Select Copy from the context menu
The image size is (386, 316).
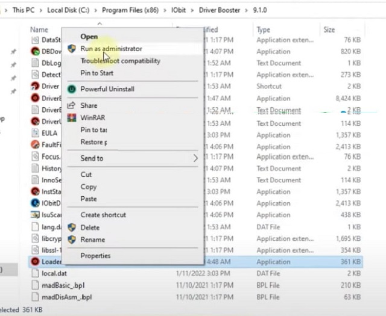point(89,187)
